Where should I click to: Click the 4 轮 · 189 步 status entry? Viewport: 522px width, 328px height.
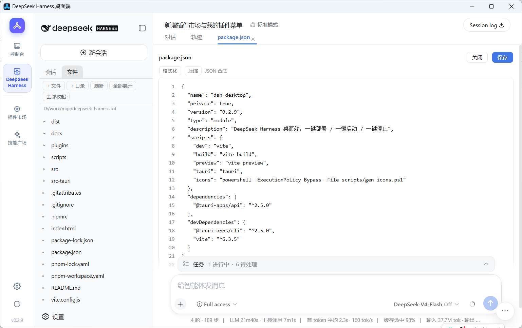click(x=205, y=320)
